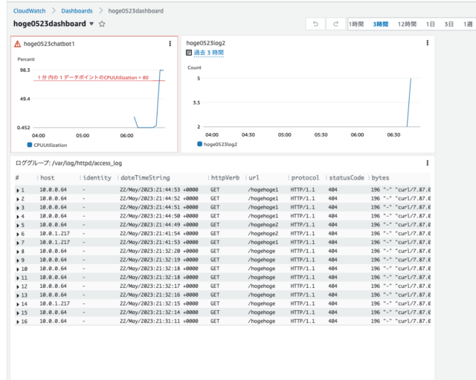The image size is (476, 380).
Task: Click the identity column header
Action: pyautogui.click(x=97, y=178)
